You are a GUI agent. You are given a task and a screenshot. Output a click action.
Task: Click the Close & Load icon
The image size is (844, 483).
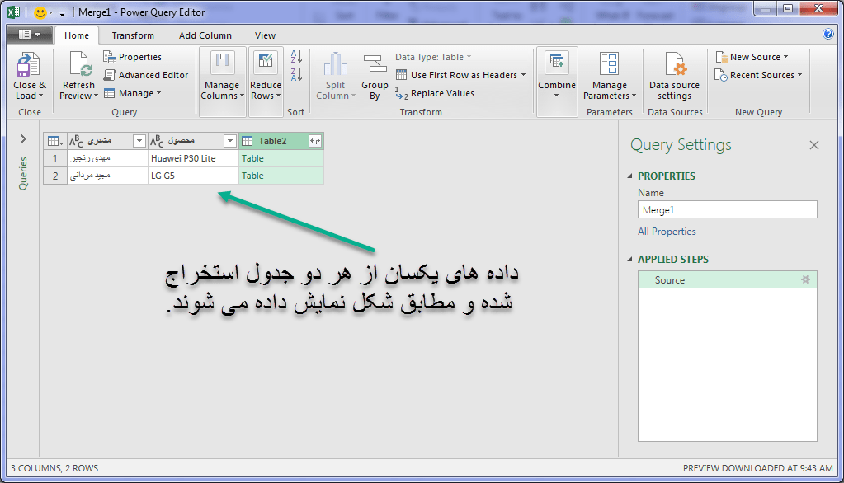coord(27,64)
